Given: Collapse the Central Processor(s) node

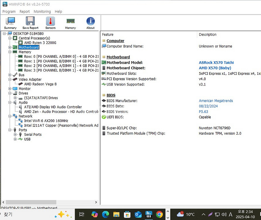Looking at the screenshot, I should (10, 38).
